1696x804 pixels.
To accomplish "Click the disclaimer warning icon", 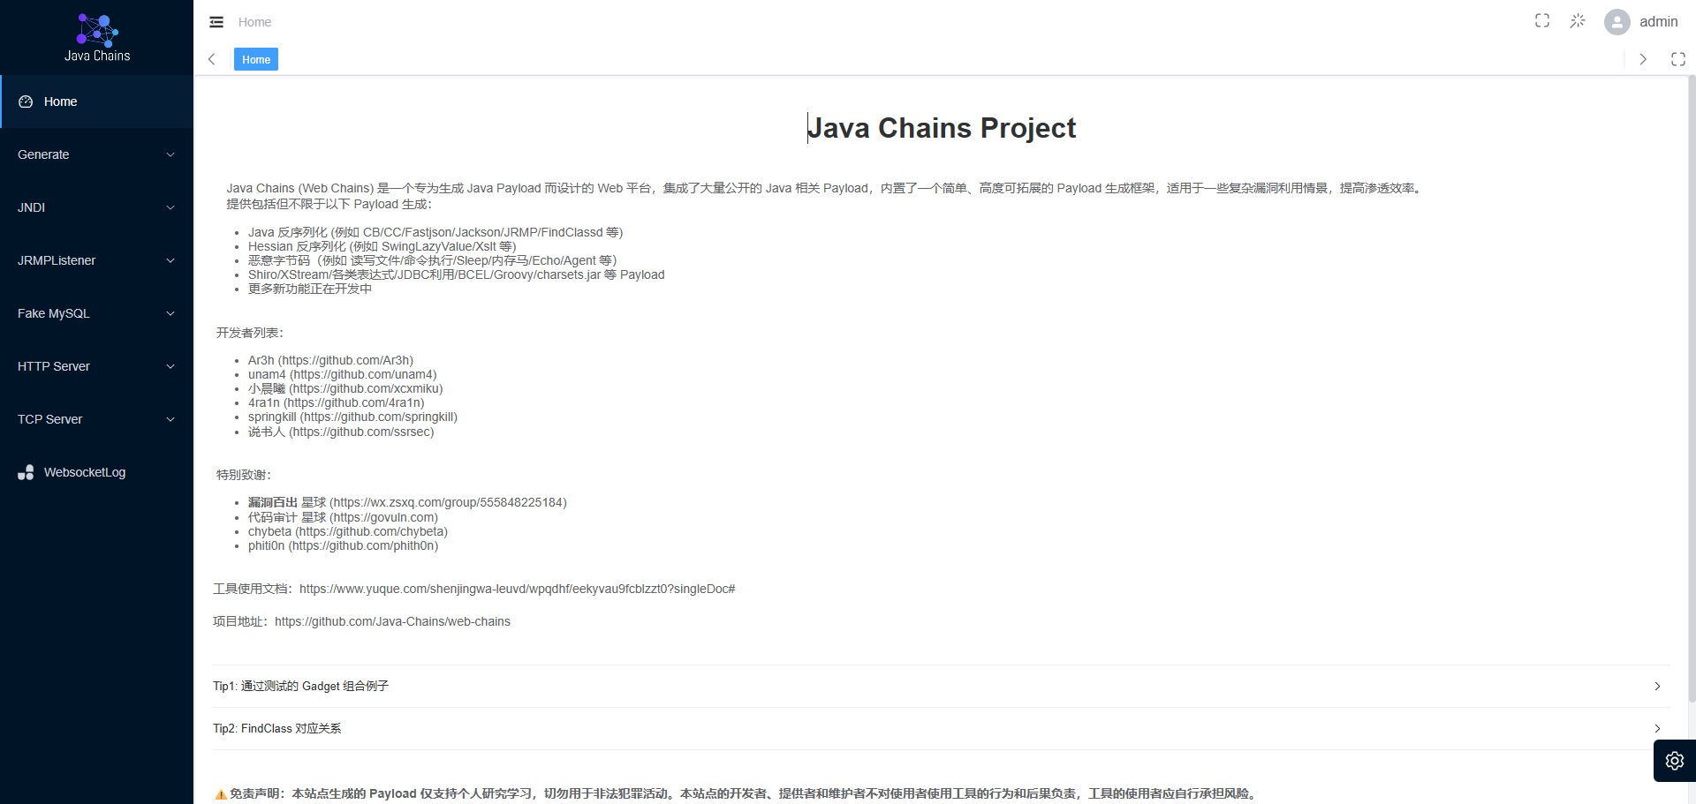I will [x=221, y=794].
